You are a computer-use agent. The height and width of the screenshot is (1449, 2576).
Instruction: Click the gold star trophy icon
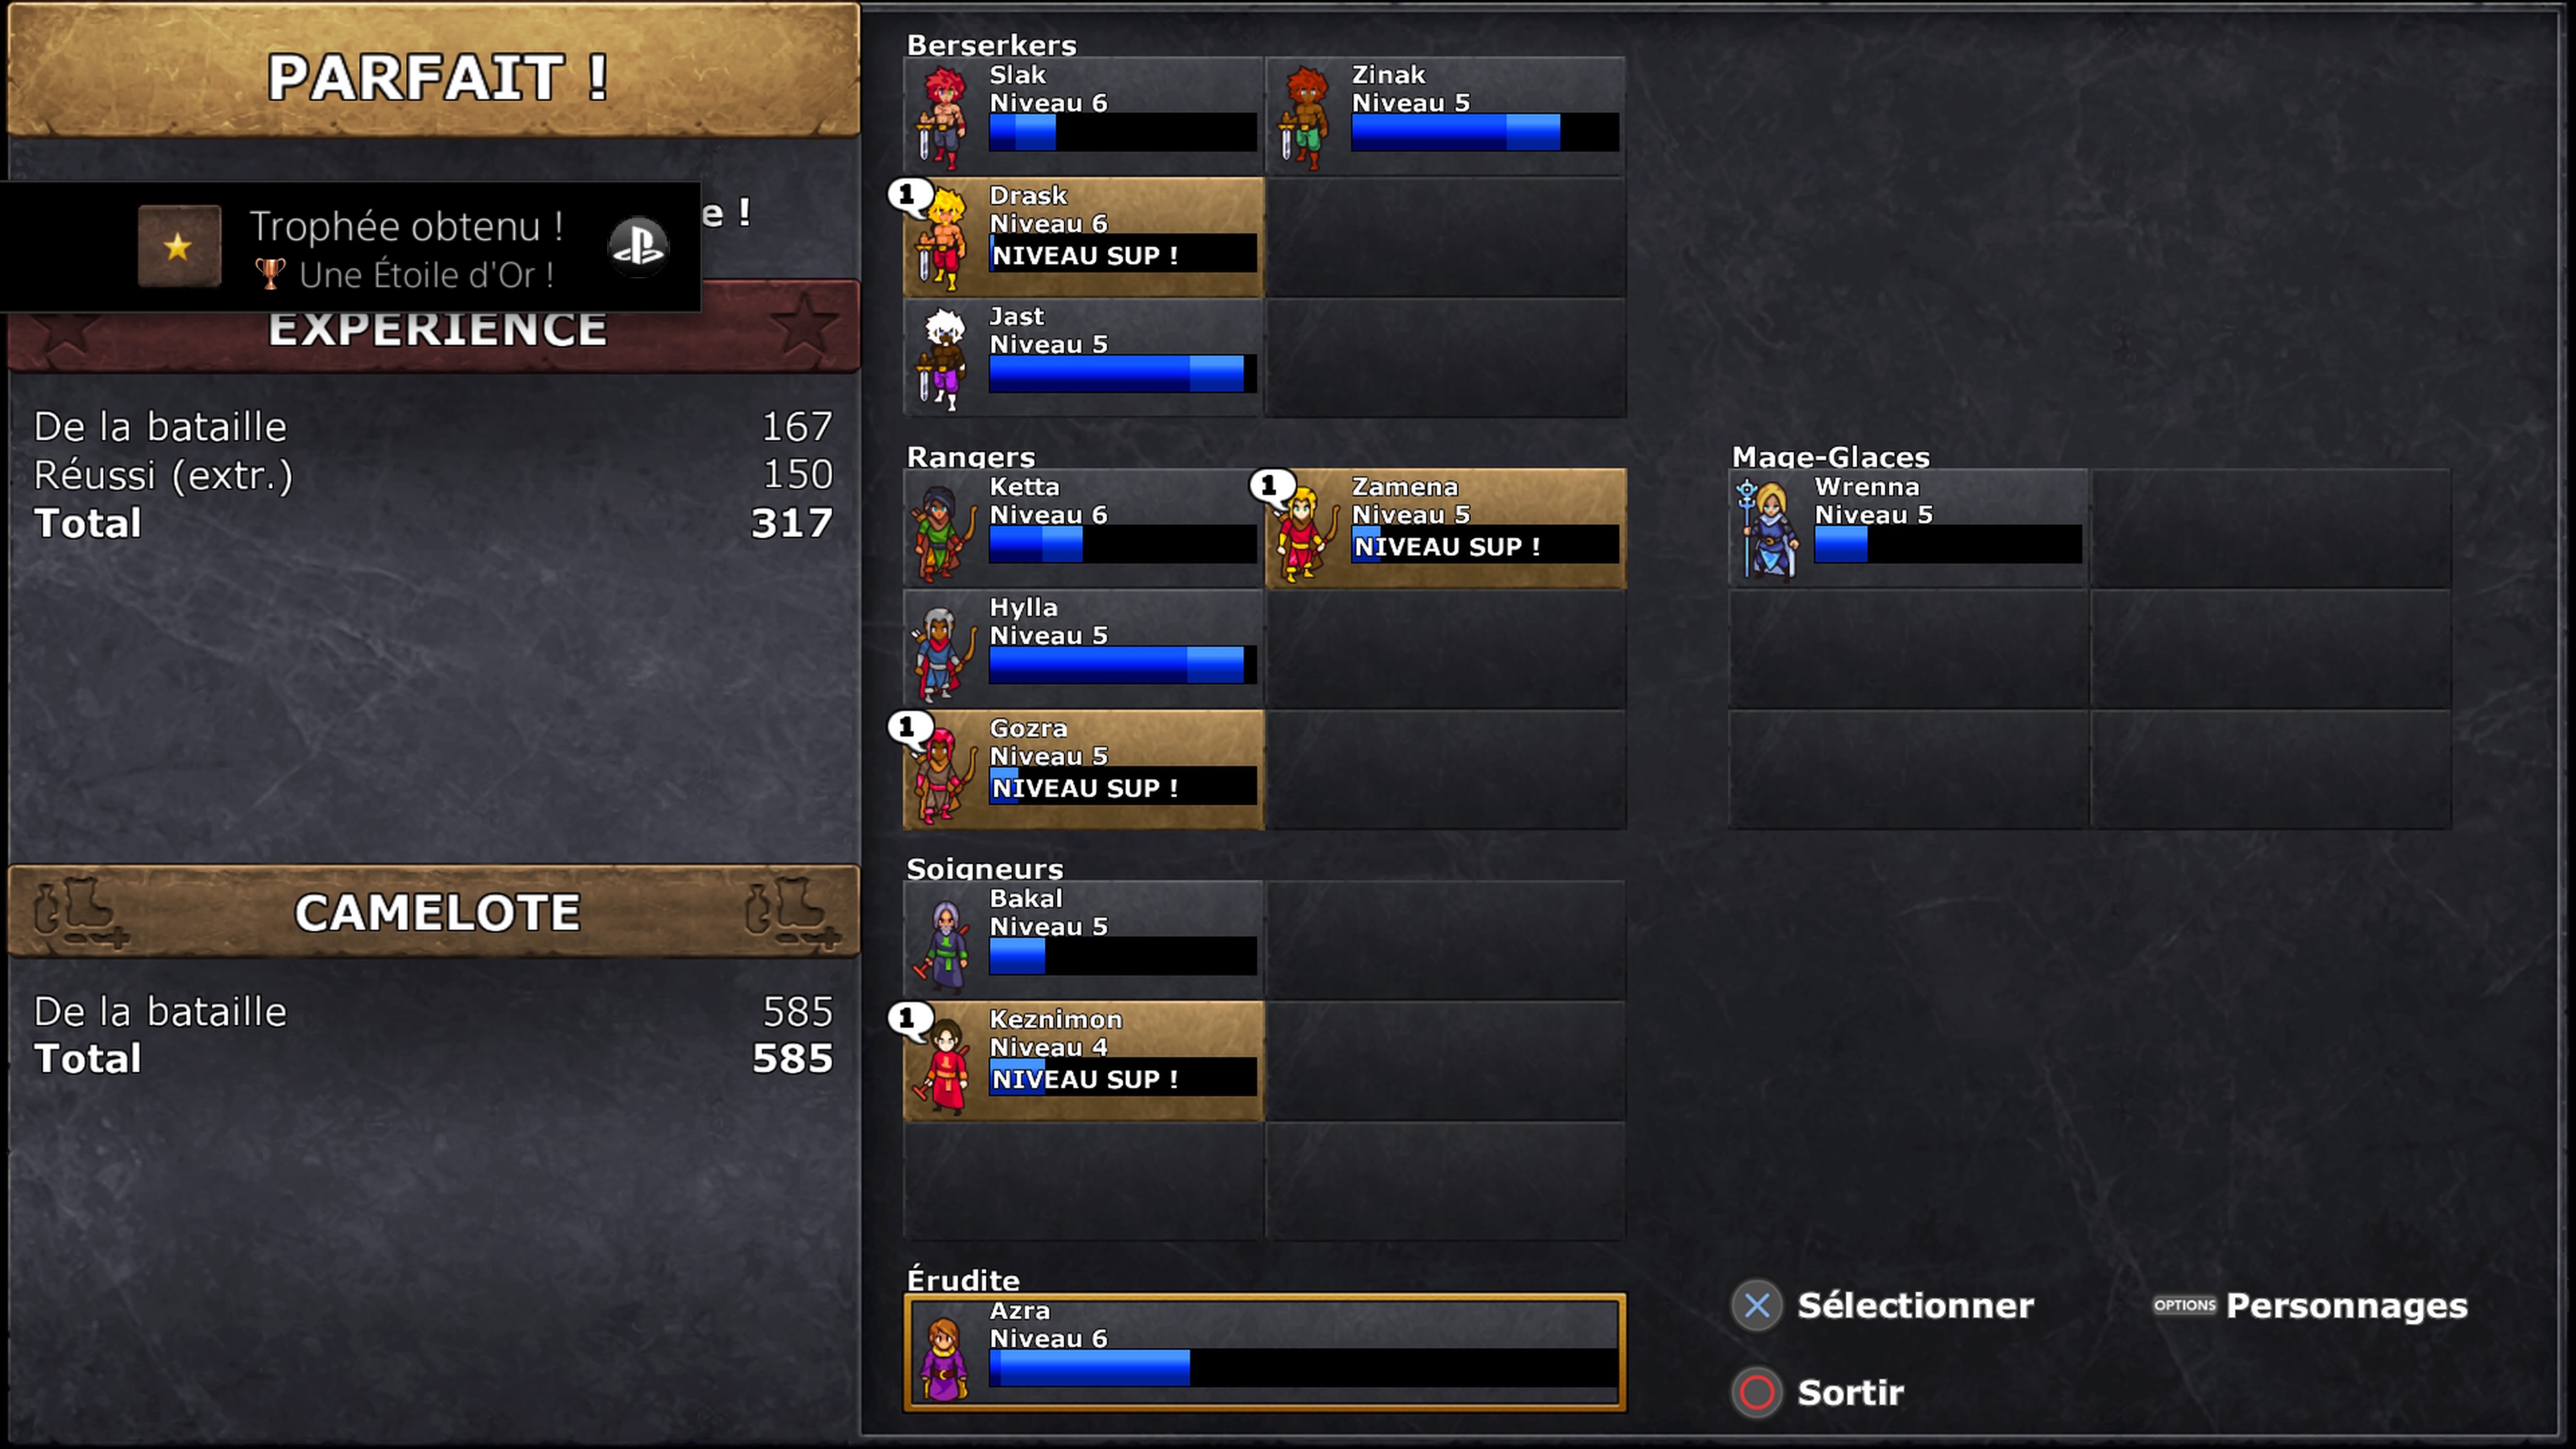coord(179,246)
